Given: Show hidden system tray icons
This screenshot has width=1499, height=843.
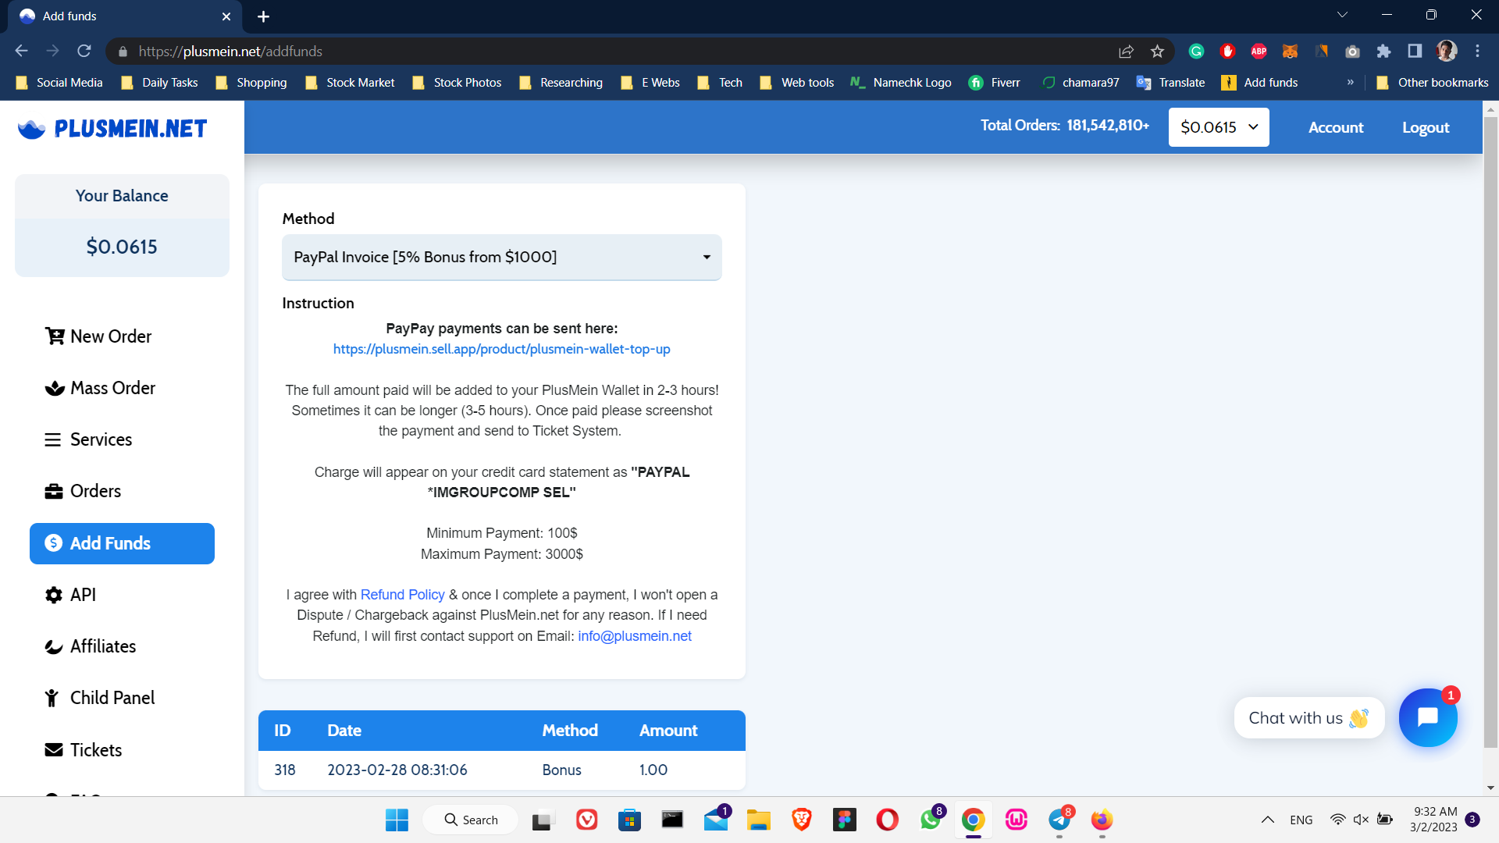Looking at the screenshot, I should [1268, 820].
